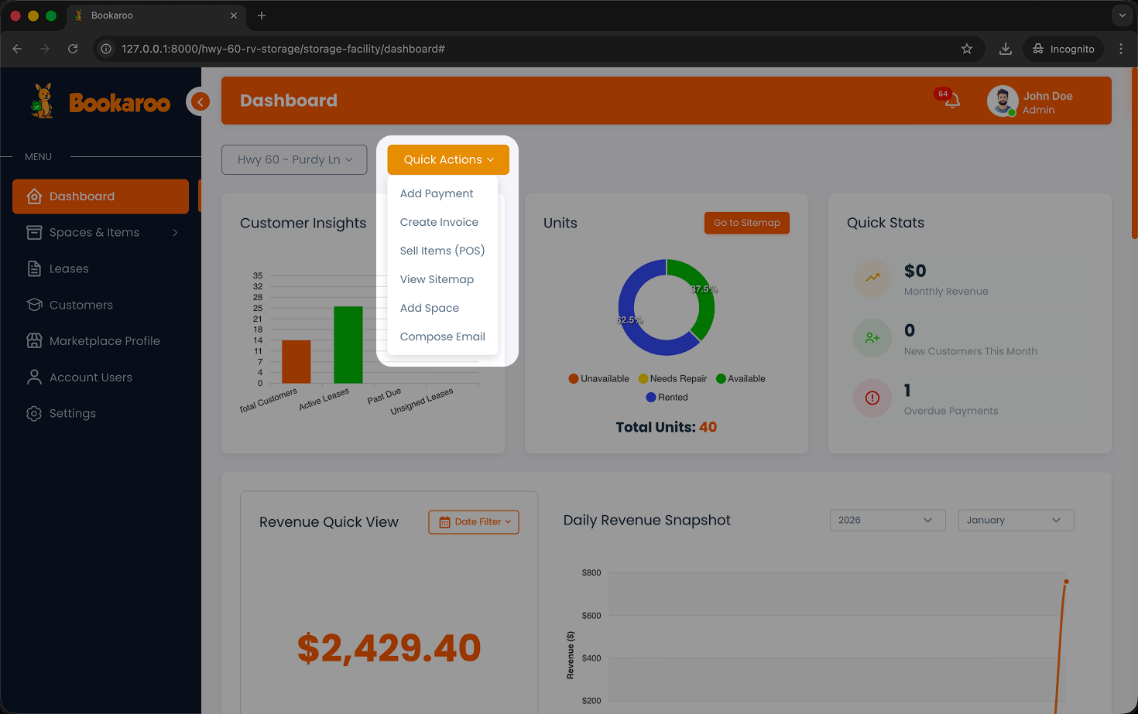Click the Overdue Payments alert icon
This screenshot has width=1138, height=714.
[x=872, y=398]
